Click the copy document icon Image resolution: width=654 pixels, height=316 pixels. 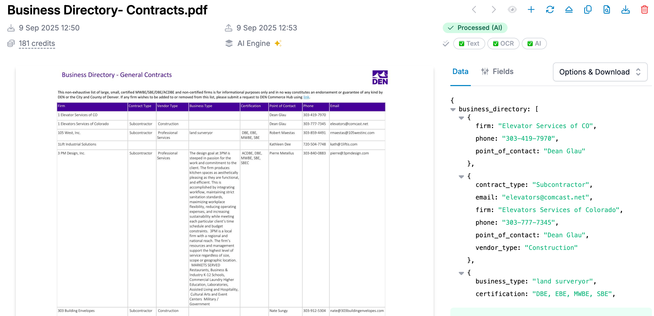[x=588, y=10]
